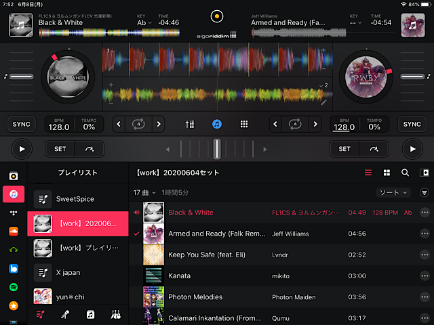Adjust the center crossfader handle
This screenshot has height=325, width=434.
(x=217, y=149)
